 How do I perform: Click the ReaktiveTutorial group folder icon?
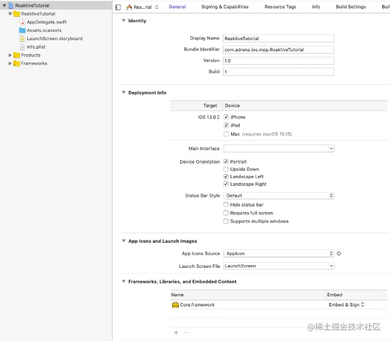coord(17,14)
